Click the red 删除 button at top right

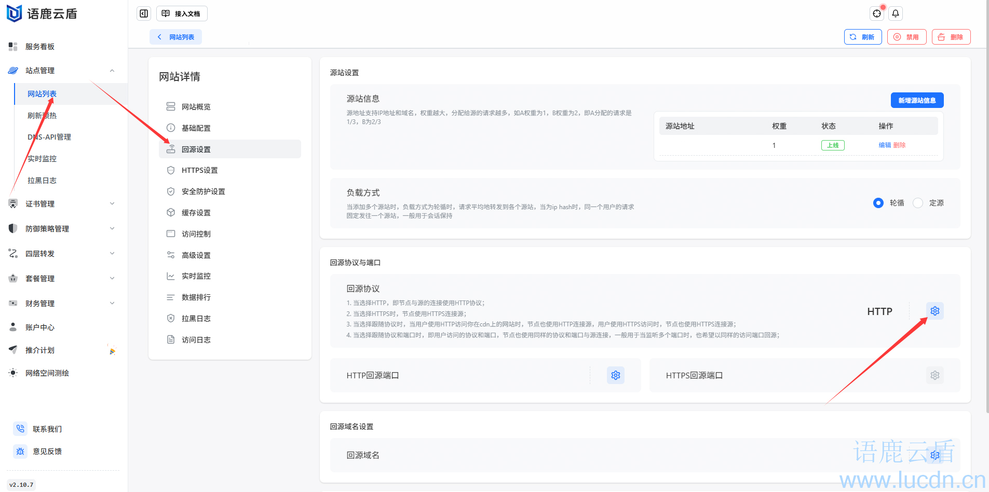click(x=951, y=37)
